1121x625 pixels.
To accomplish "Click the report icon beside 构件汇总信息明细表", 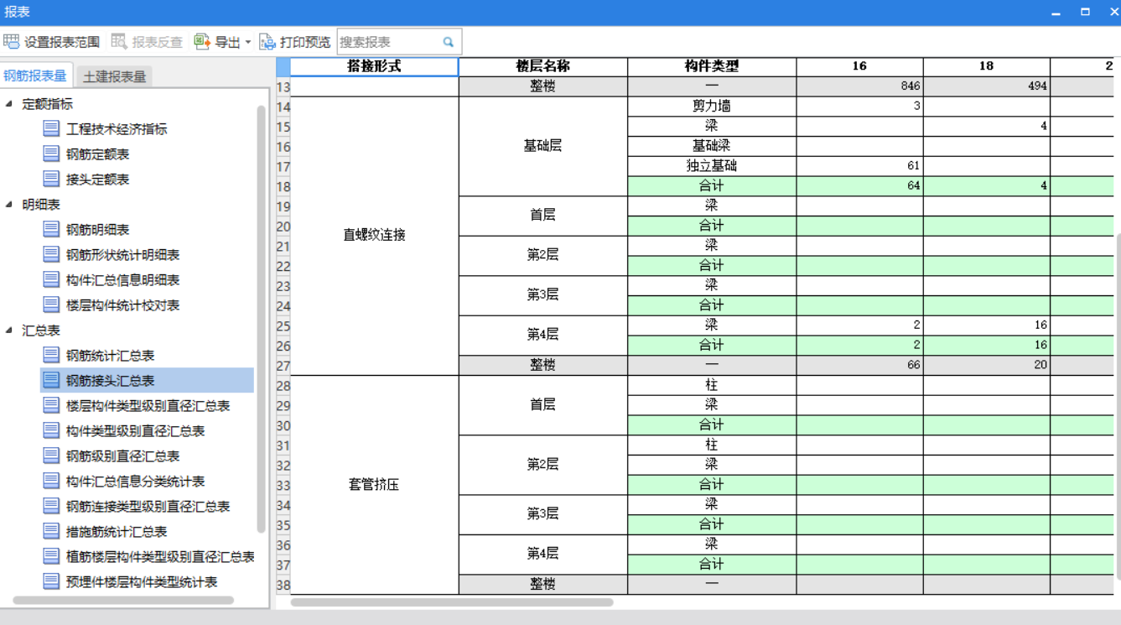I will 51,279.
